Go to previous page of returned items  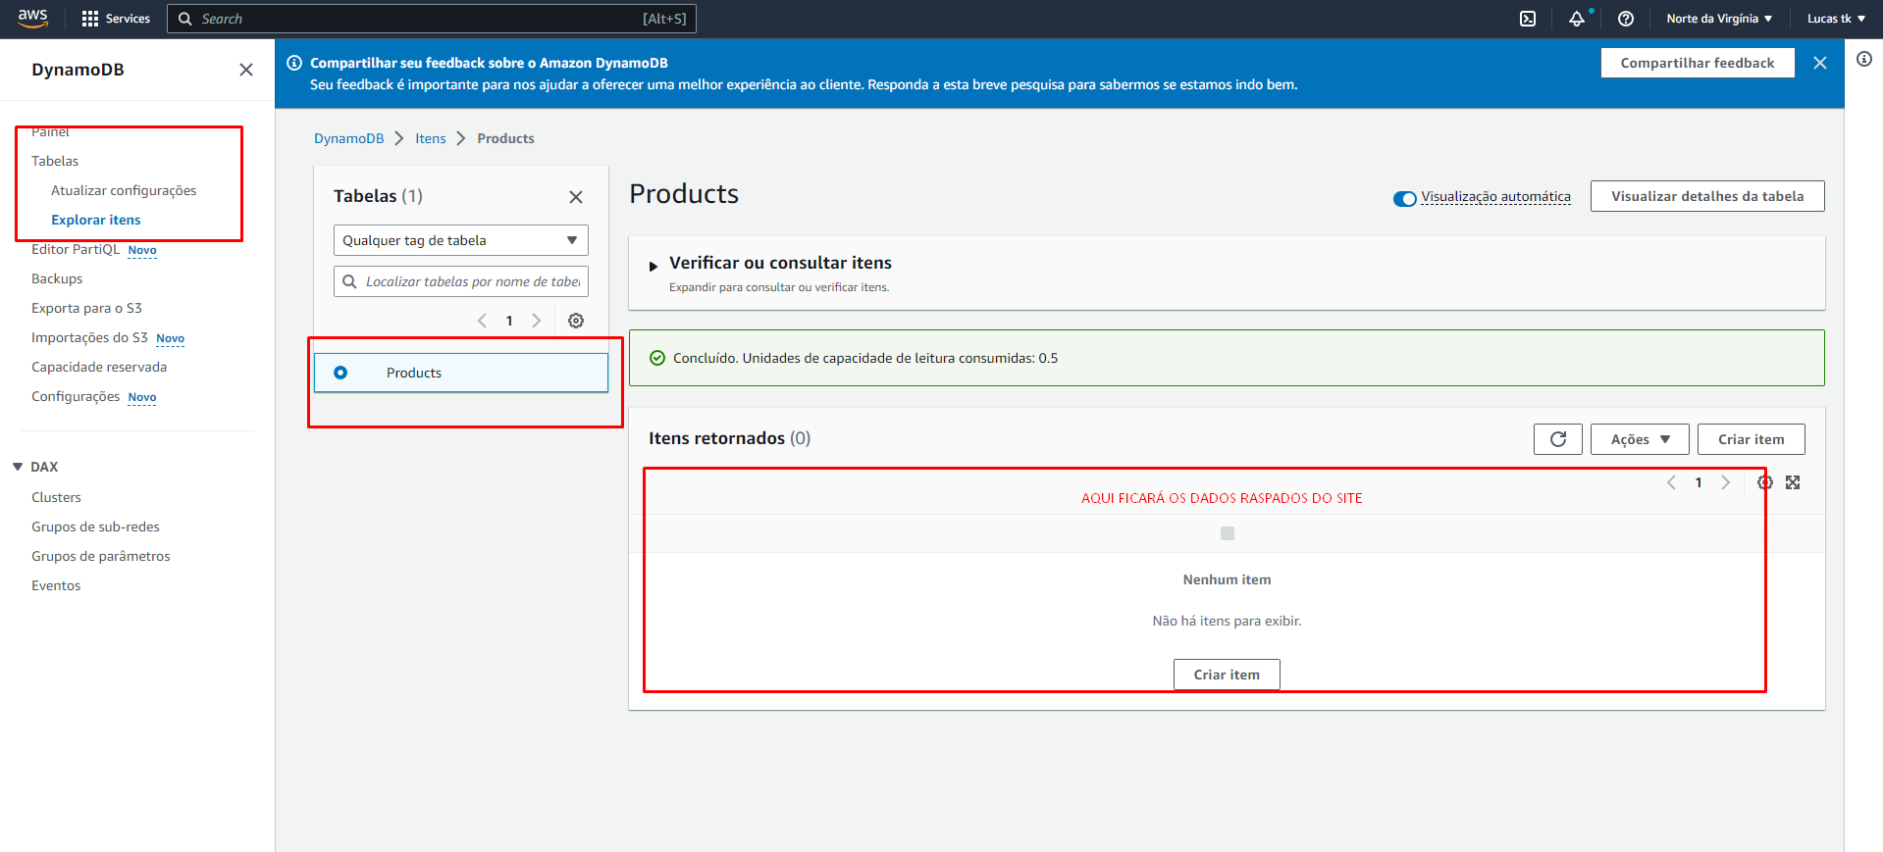(1672, 482)
